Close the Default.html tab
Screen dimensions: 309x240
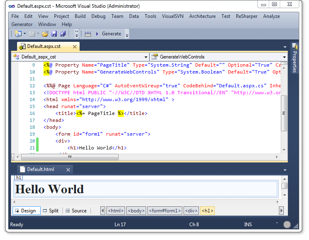tap(68, 170)
